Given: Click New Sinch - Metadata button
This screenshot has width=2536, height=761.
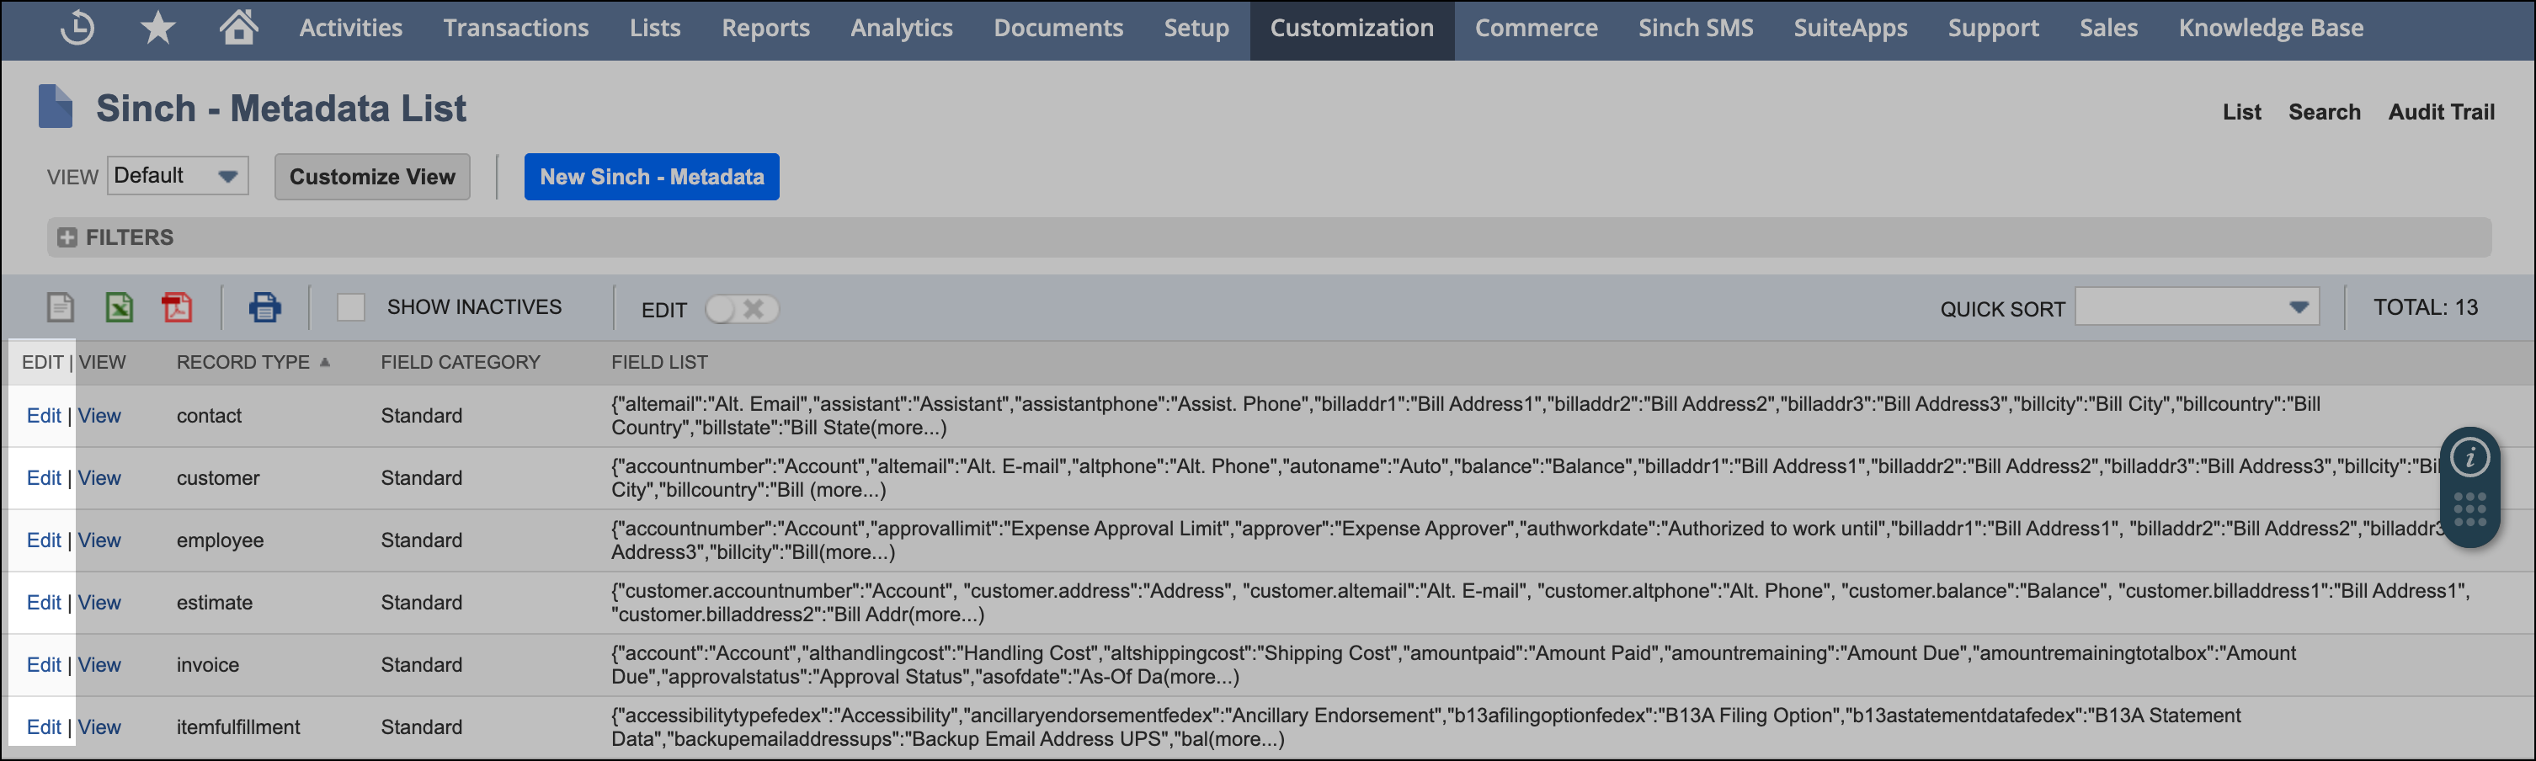Looking at the screenshot, I should 652,178.
